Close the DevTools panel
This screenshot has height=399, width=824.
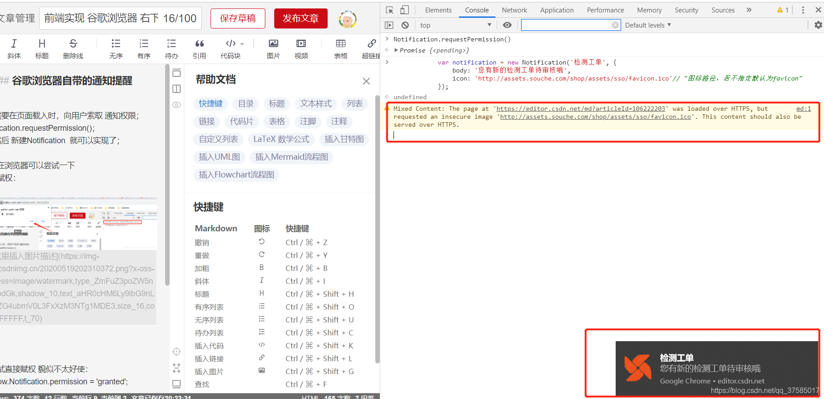pyautogui.click(x=818, y=10)
